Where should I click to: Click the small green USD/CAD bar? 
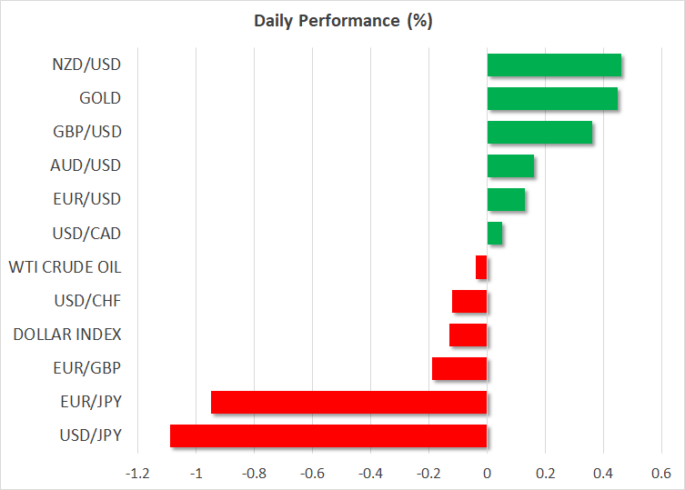[495, 234]
